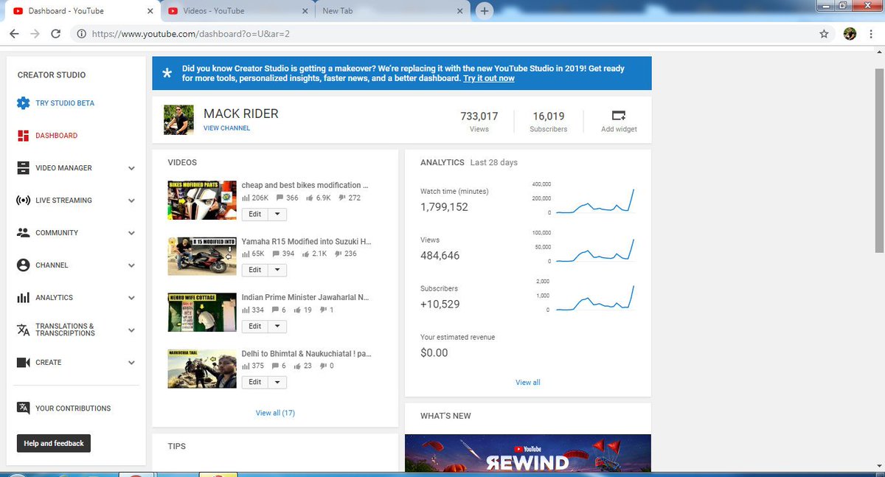Close the Dashboard - YouTube tab
This screenshot has height=477, width=885.
150,11
